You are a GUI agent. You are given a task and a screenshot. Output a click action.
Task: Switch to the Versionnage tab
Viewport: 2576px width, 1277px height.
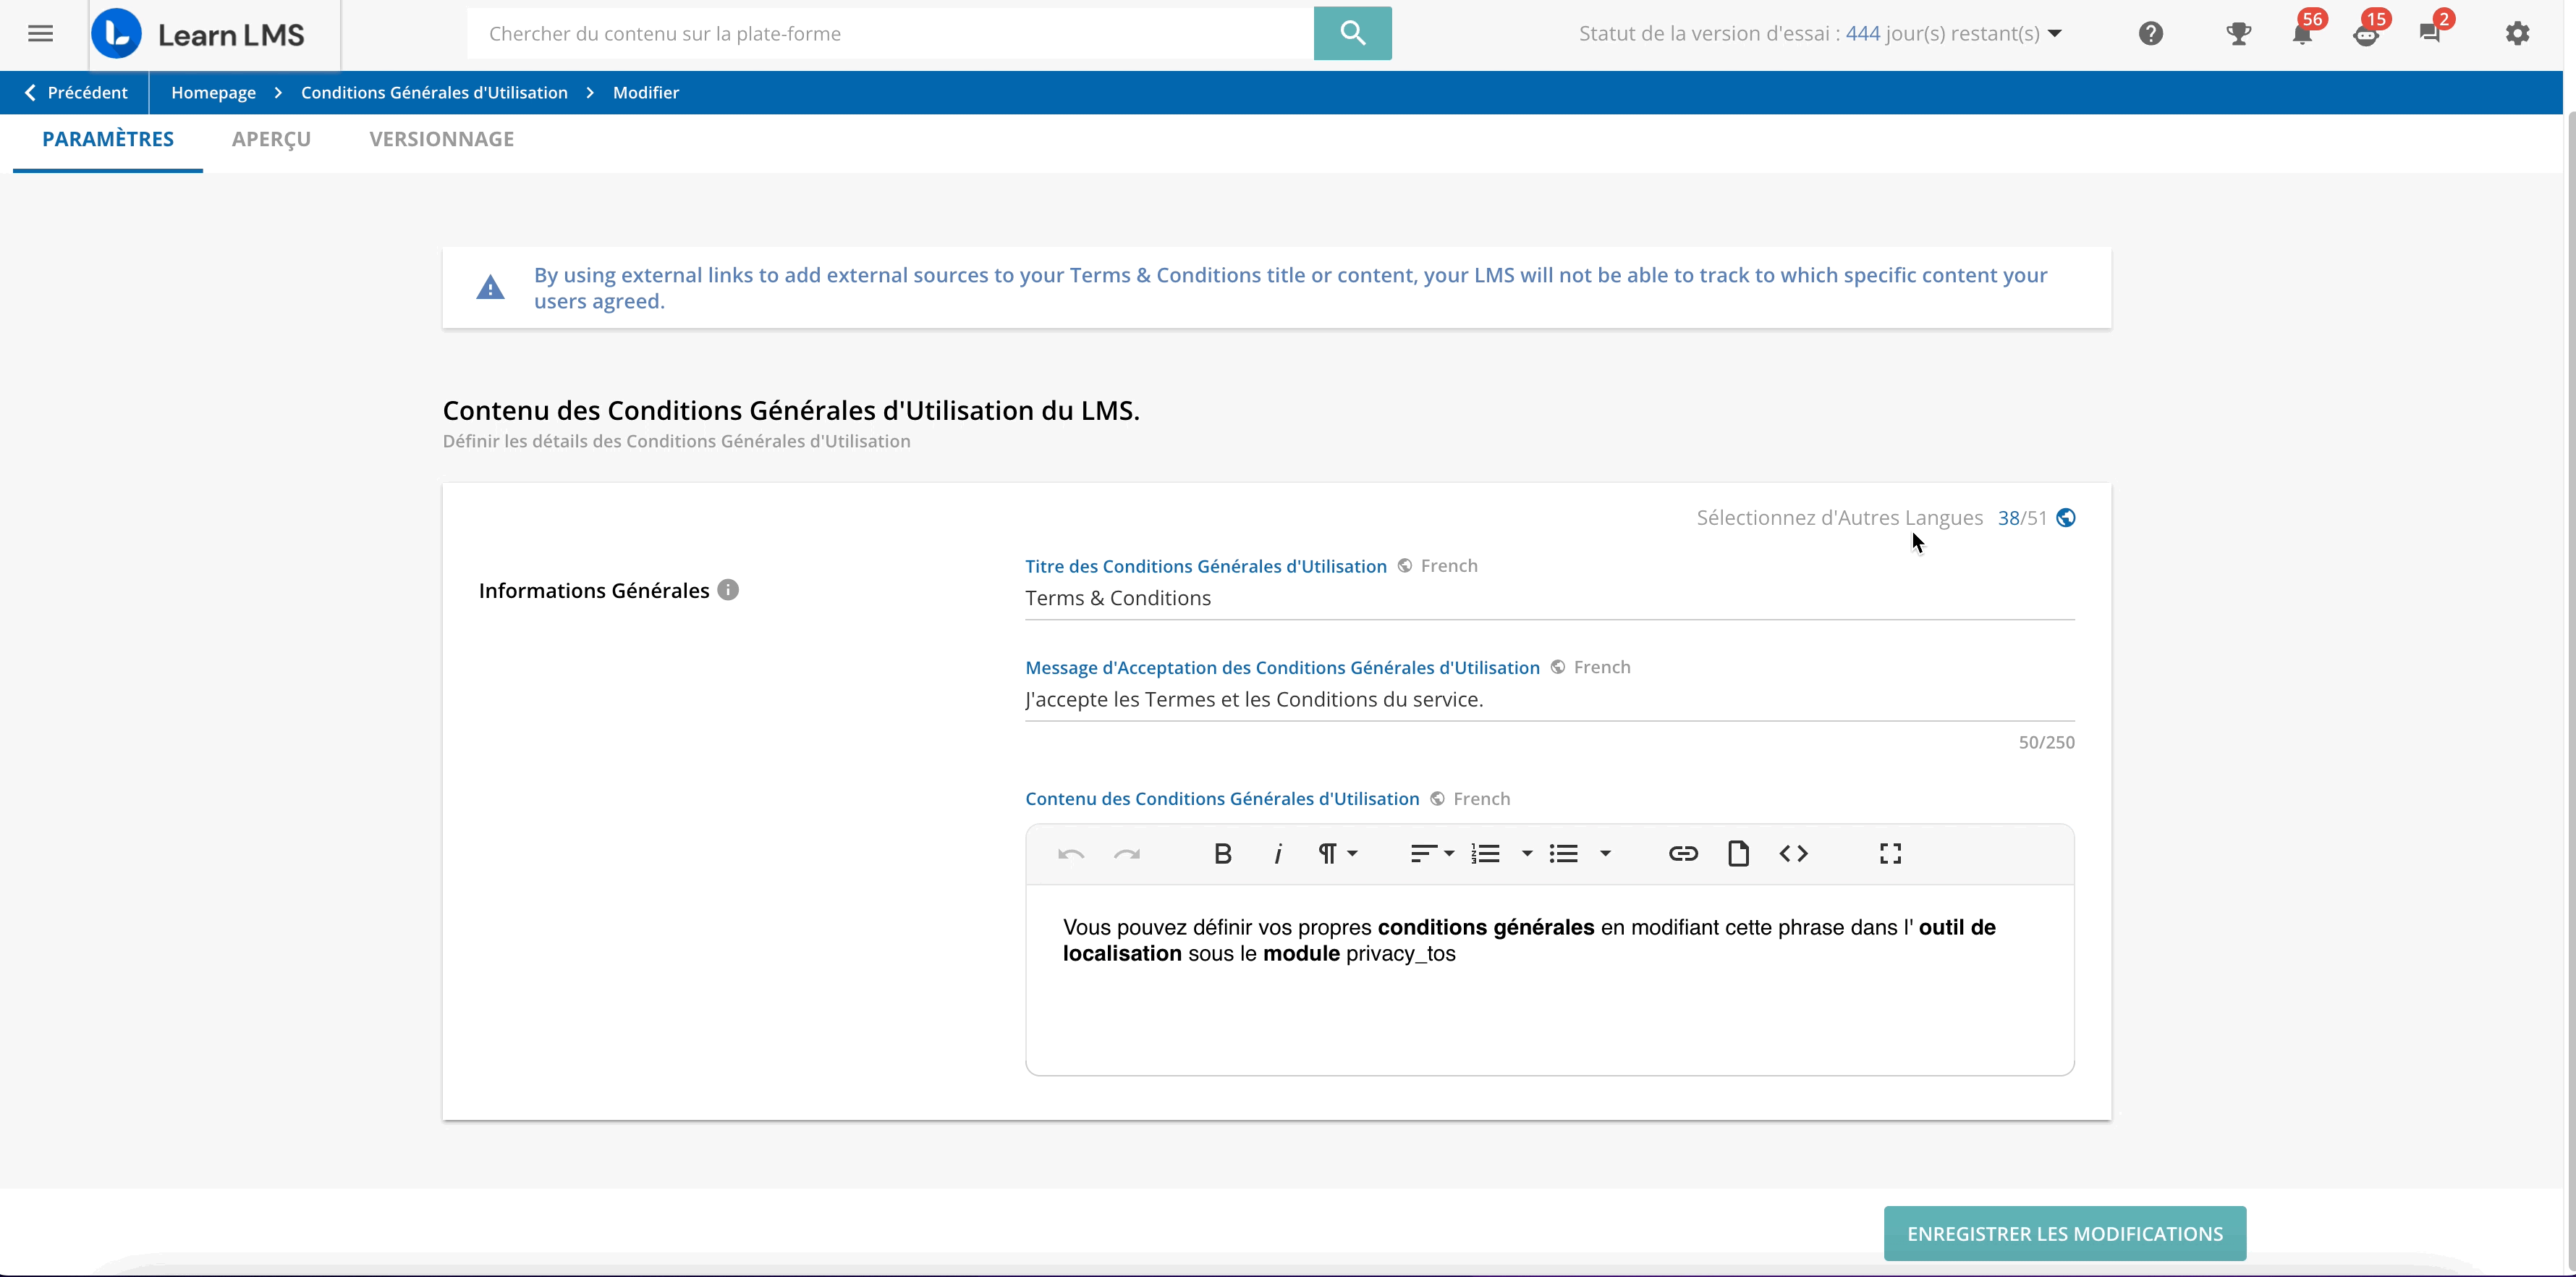pos(441,139)
